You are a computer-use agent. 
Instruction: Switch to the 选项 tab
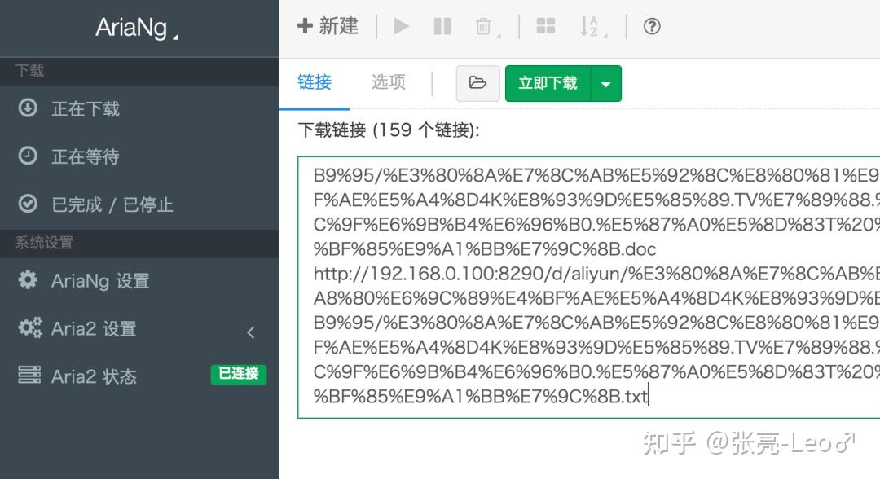pos(387,81)
